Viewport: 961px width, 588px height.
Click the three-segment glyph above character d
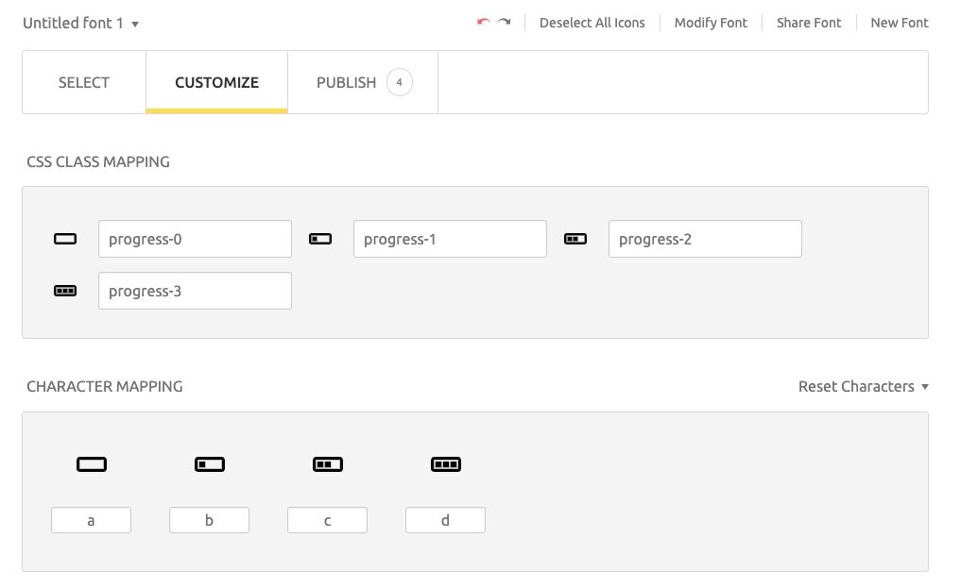coord(445,463)
